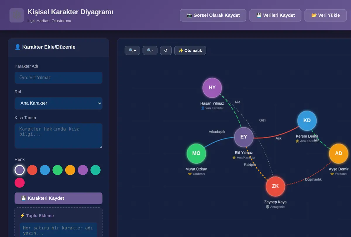
Task: Focus the Toplu Ekleme text area
Action: [x=58, y=230]
